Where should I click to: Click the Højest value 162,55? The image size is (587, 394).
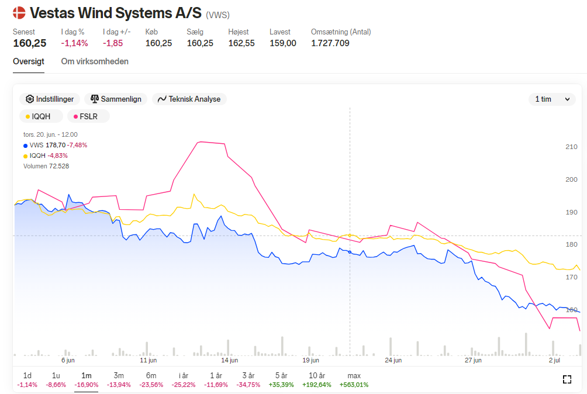[241, 43]
